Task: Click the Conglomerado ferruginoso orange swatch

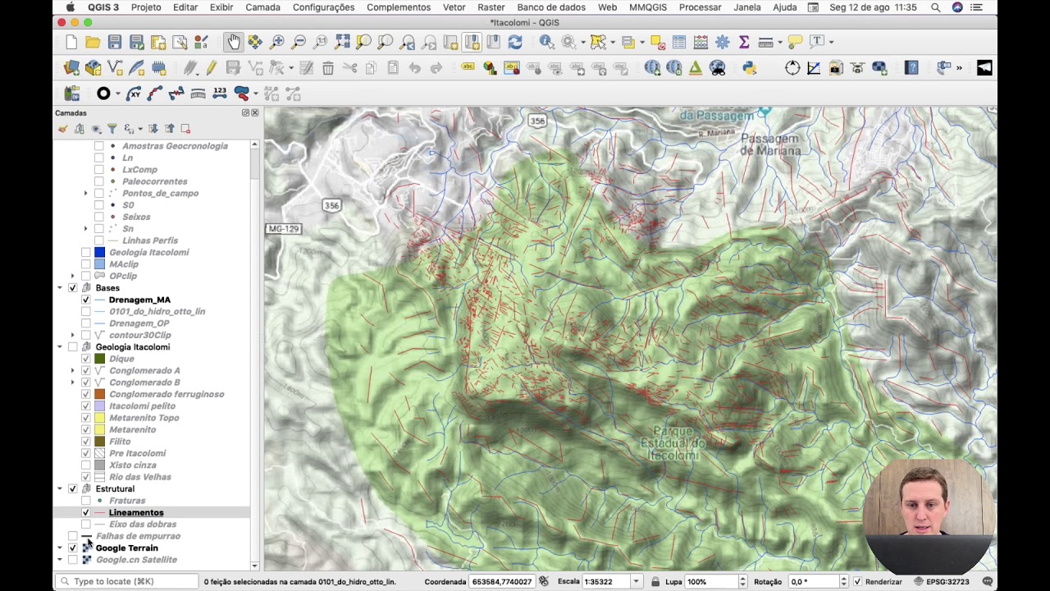Action: pos(99,394)
